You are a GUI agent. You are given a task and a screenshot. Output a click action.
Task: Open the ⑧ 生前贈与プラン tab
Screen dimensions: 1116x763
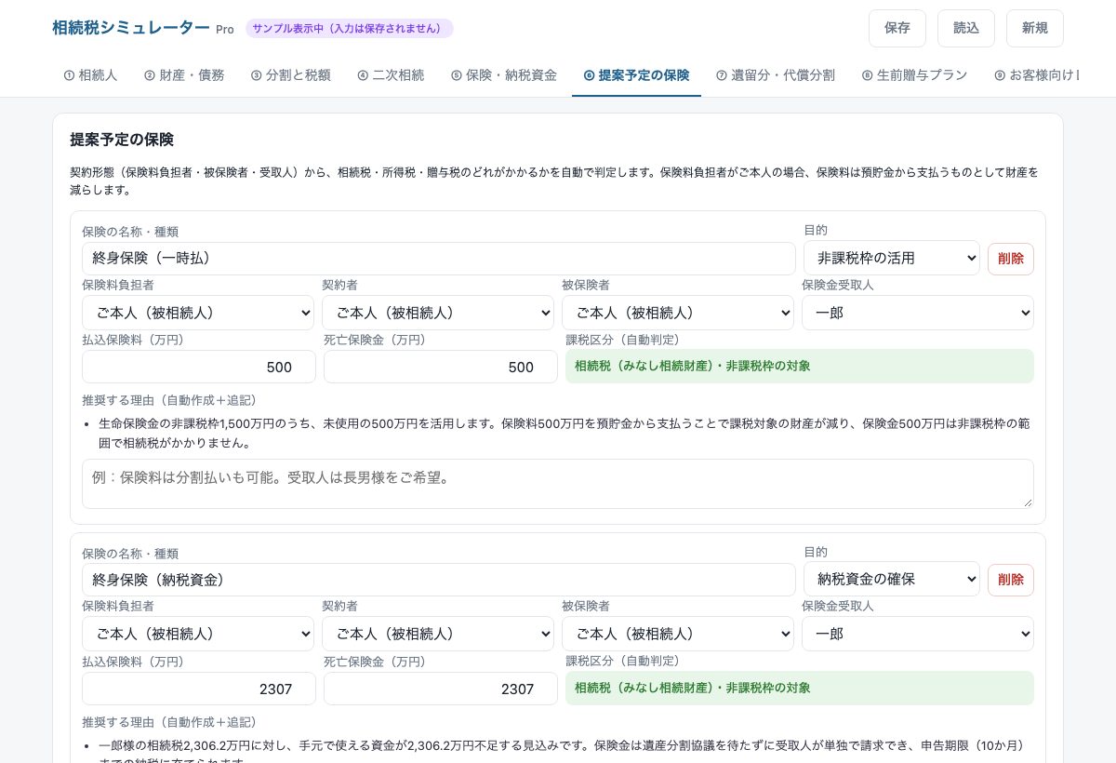click(x=914, y=75)
